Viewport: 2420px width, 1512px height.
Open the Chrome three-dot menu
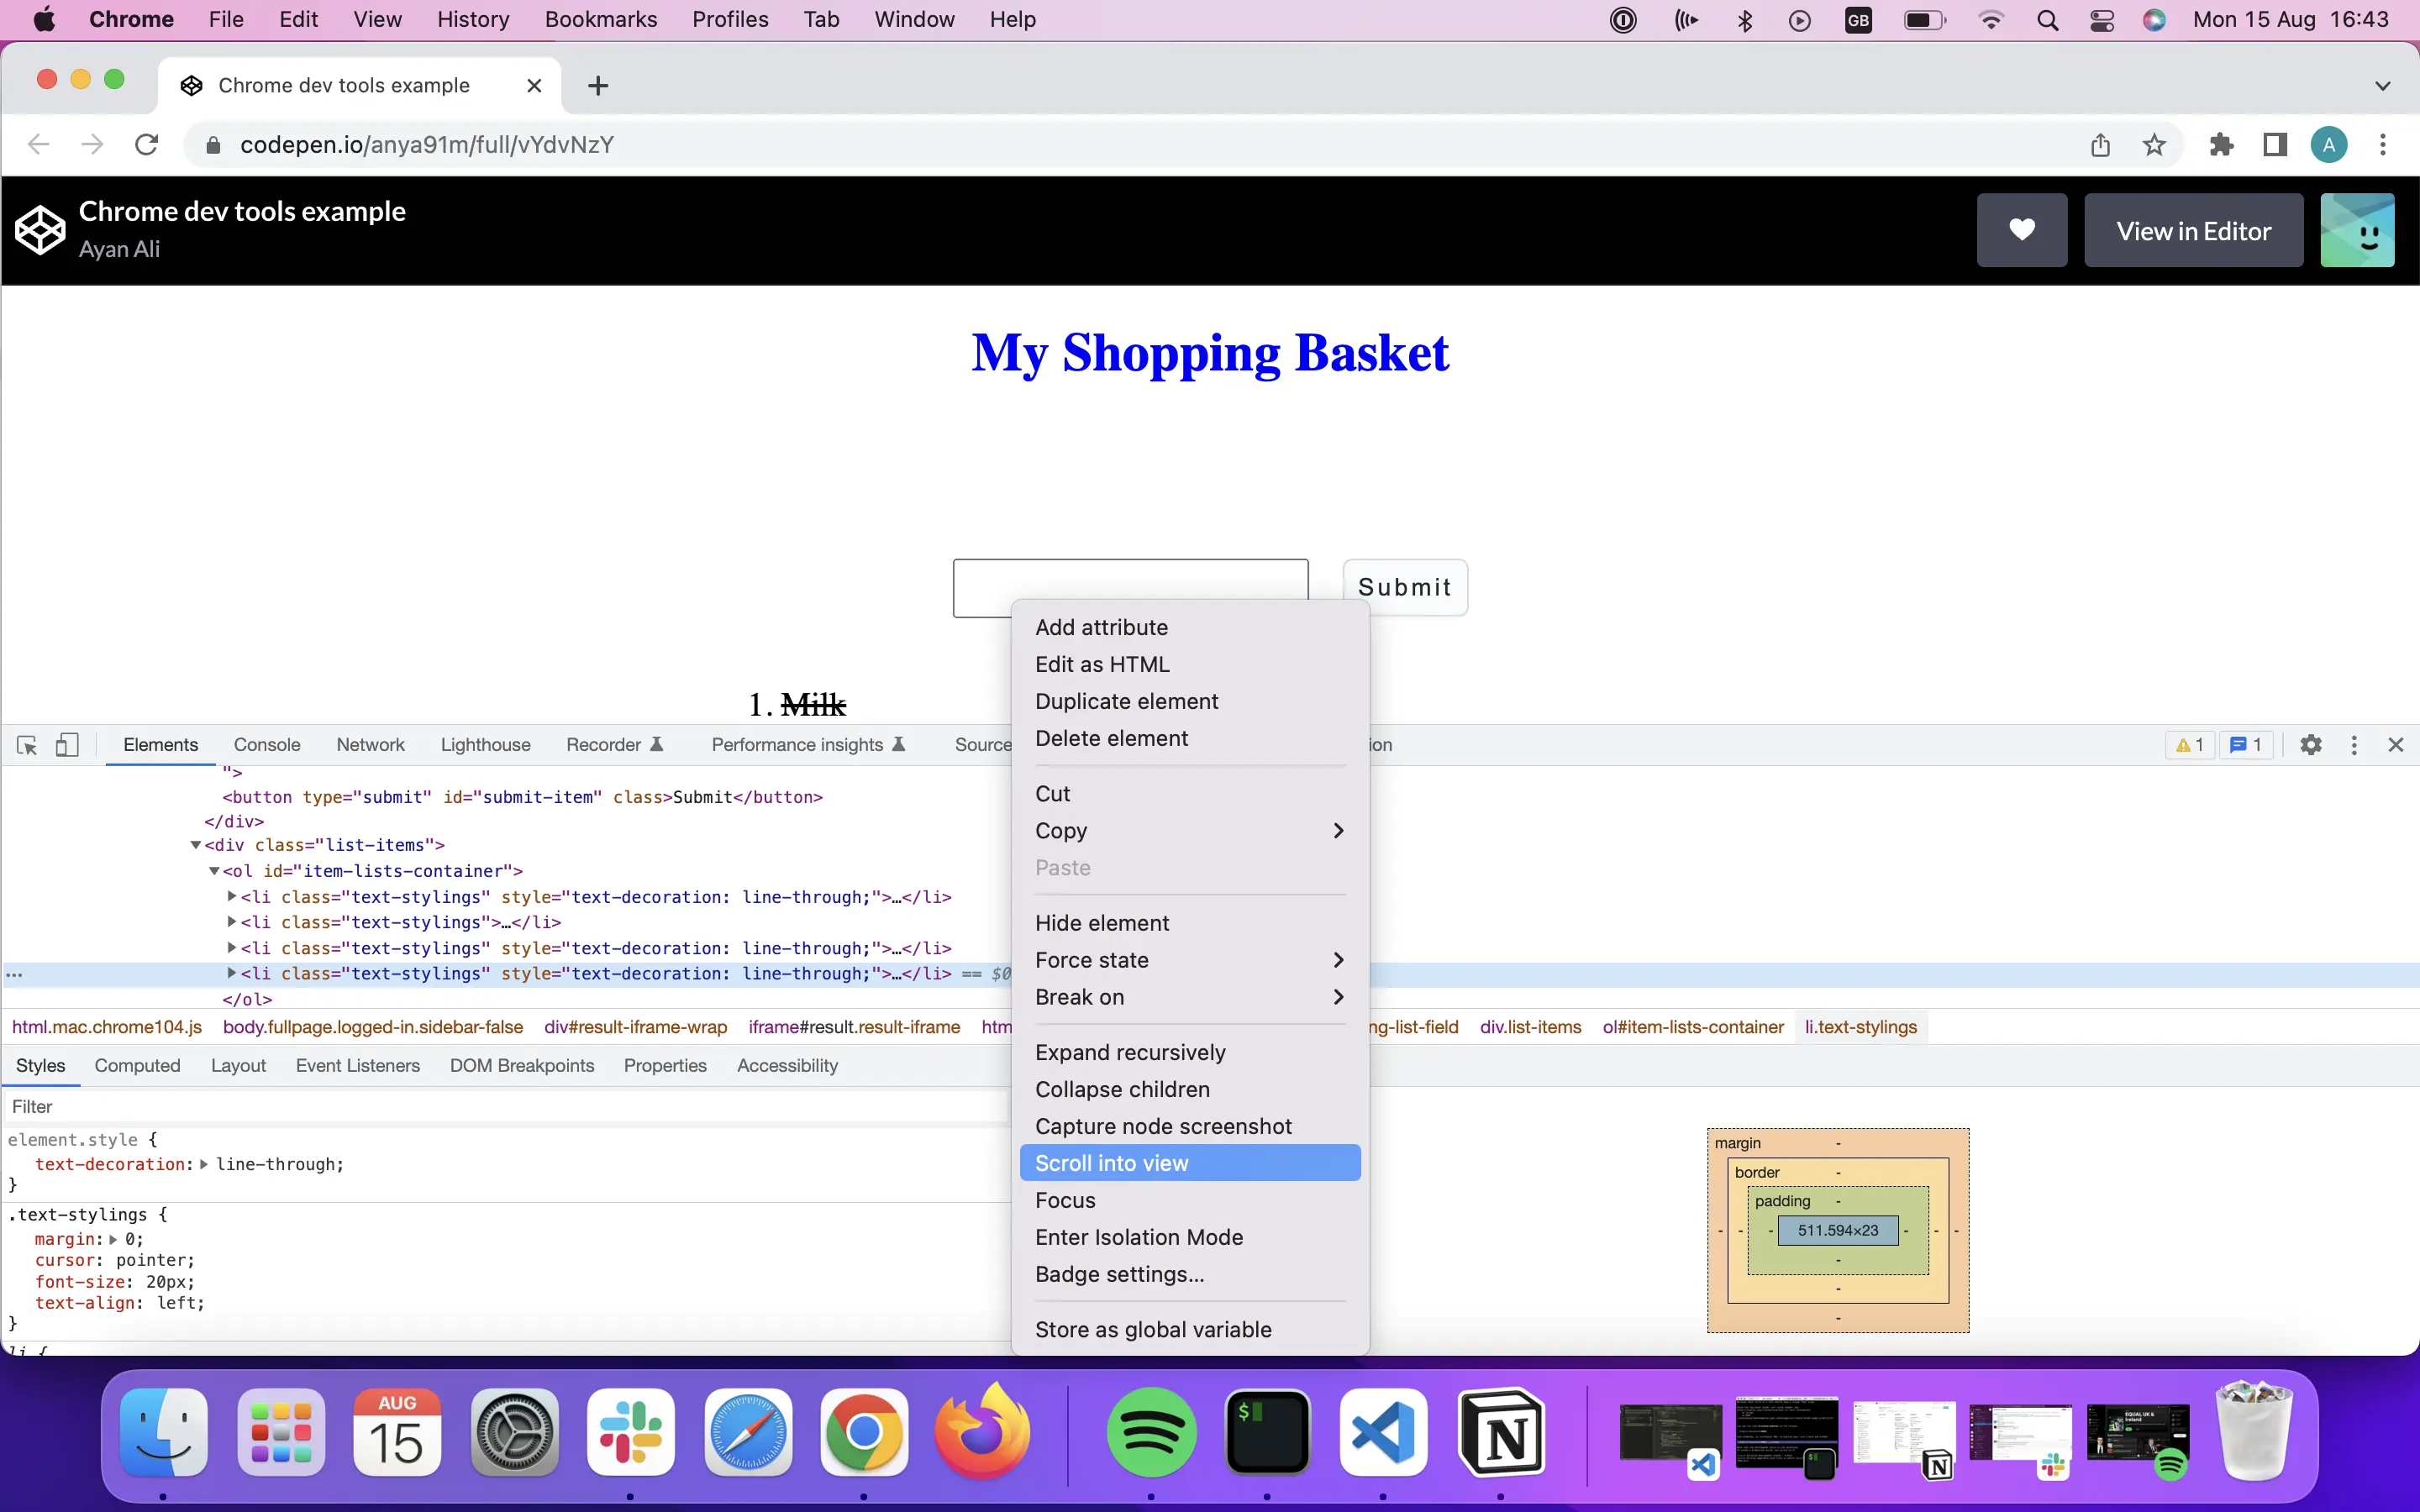point(2383,145)
